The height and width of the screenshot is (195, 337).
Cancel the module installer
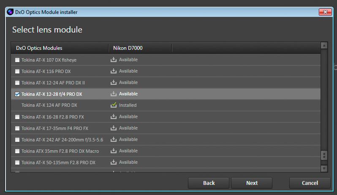(x=310, y=183)
